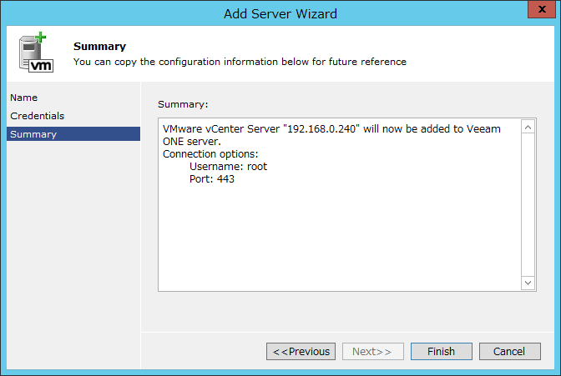The image size is (561, 376).
Task: Click the summary box scroll-up arrow
Action: click(x=528, y=128)
